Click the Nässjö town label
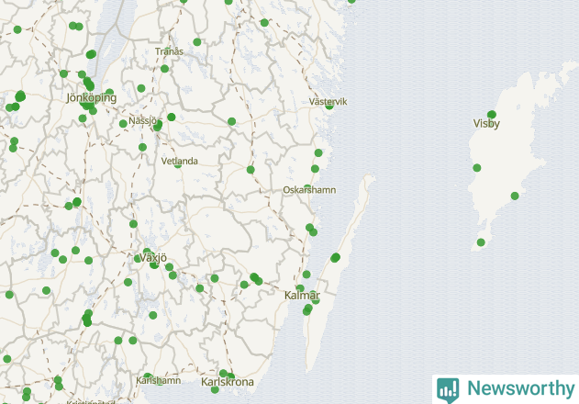Image resolution: width=579 pixels, height=404 pixels. 142,121
